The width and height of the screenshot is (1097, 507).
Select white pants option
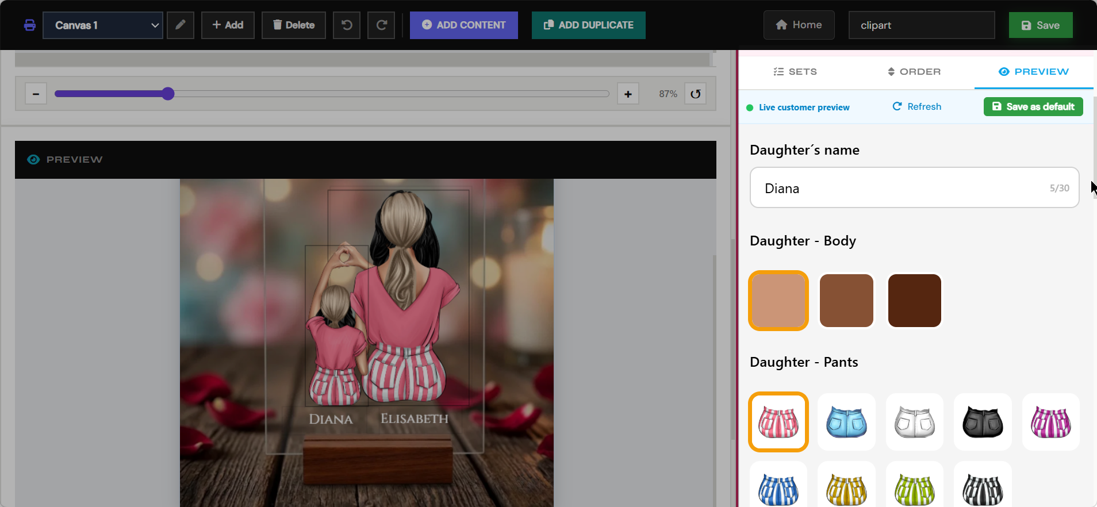point(915,422)
